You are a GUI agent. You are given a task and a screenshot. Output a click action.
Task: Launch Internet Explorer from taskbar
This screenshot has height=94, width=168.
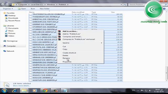15,91
